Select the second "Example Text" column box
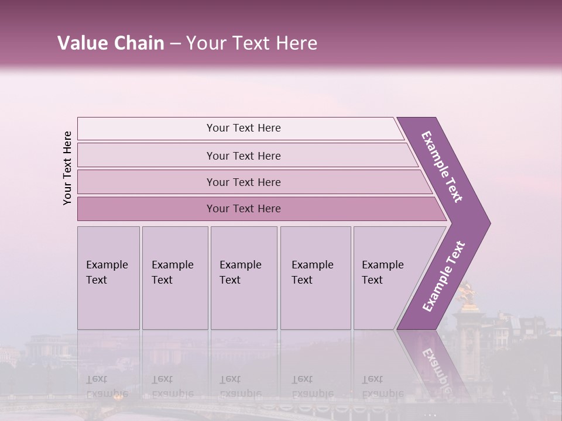Viewport: 562px width, 421px height. [174, 278]
